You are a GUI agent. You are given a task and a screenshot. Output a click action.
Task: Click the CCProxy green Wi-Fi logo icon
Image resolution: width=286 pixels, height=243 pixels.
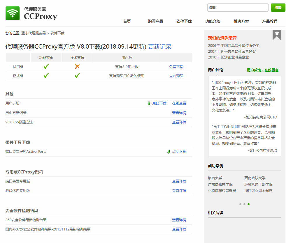click(x=13, y=13)
